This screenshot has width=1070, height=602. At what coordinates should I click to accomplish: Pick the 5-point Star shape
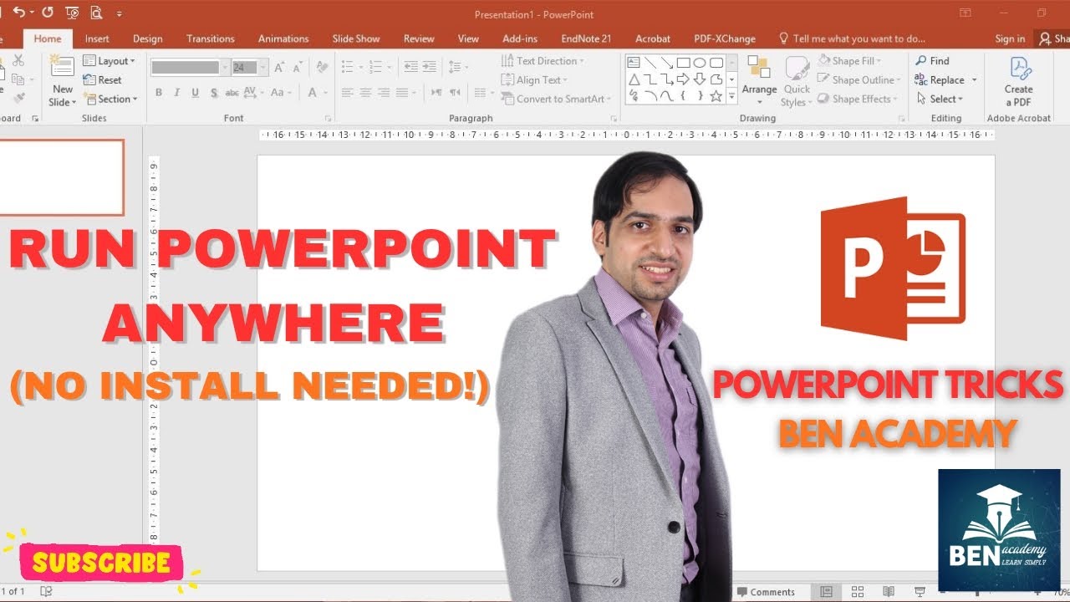pos(716,96)
